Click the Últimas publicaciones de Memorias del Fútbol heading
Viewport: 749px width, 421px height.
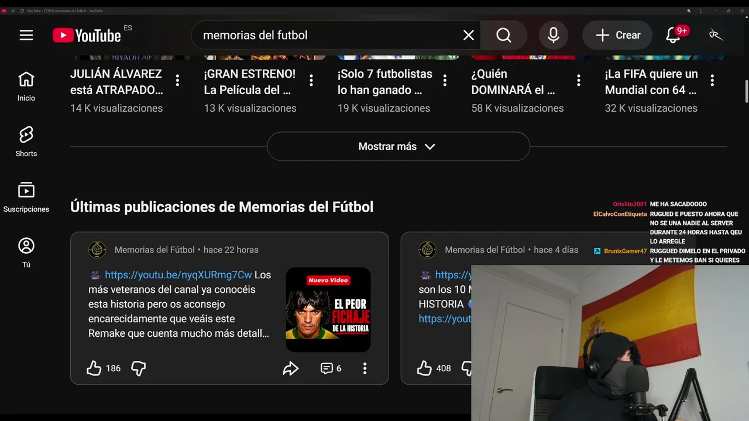pyautogui.click(x=222, y=207)
